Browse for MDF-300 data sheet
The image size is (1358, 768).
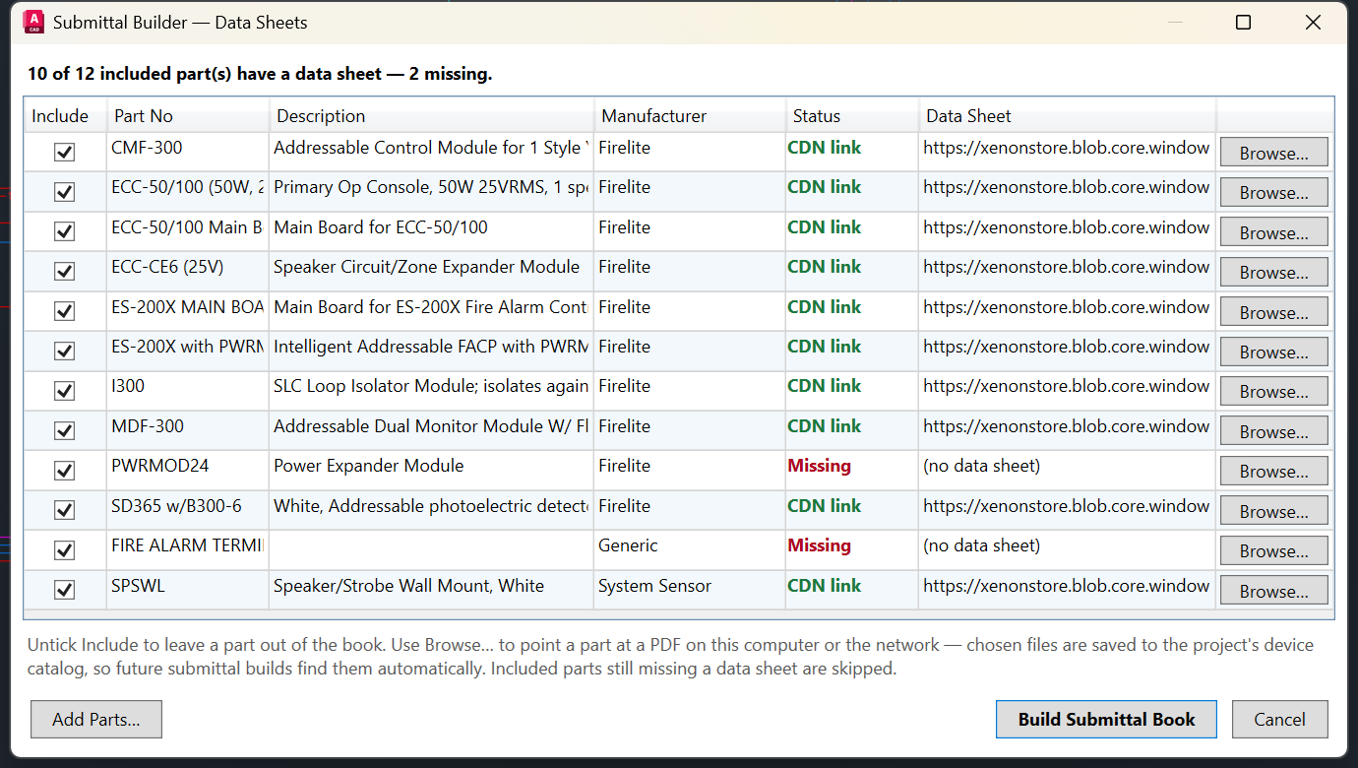coord(1273,431)
